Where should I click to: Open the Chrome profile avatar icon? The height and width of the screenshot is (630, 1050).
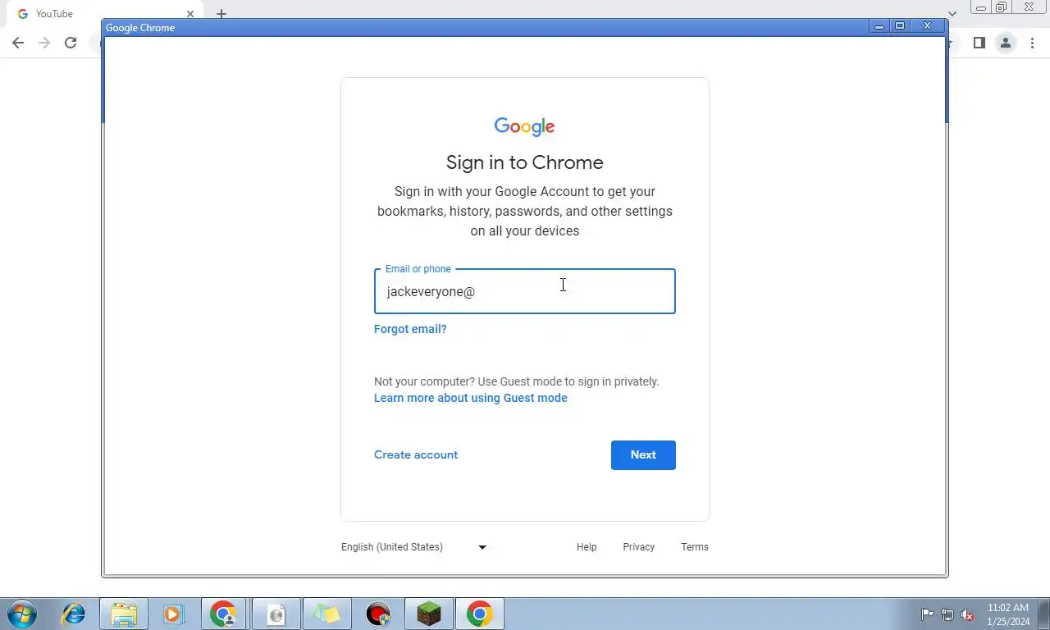tap(1005, 43)
